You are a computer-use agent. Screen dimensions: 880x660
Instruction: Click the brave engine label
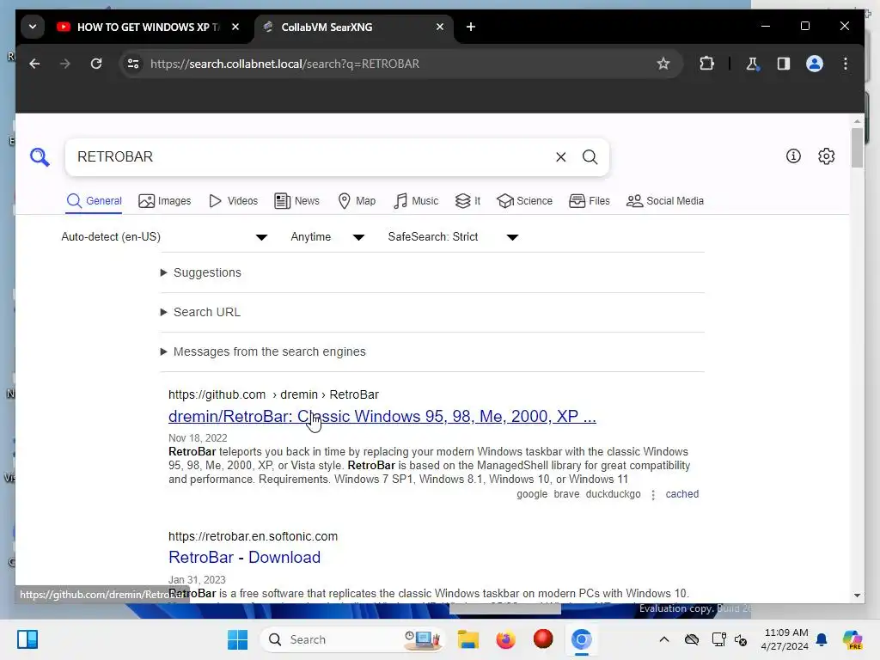tap(566, 494)
